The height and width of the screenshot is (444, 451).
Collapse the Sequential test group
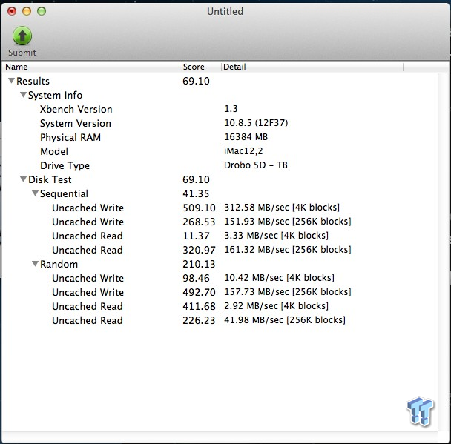(35, 193)
